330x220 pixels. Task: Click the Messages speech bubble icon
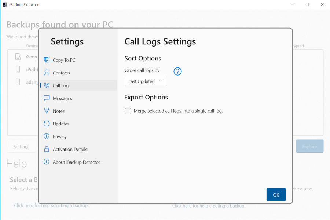[x=47, y=98]
